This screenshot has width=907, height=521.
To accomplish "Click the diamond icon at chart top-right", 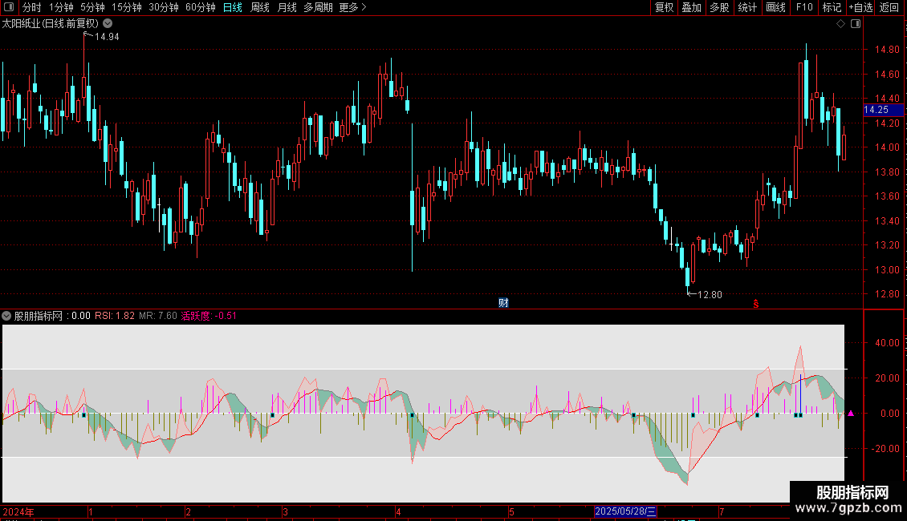I will [x=841, y=24].
